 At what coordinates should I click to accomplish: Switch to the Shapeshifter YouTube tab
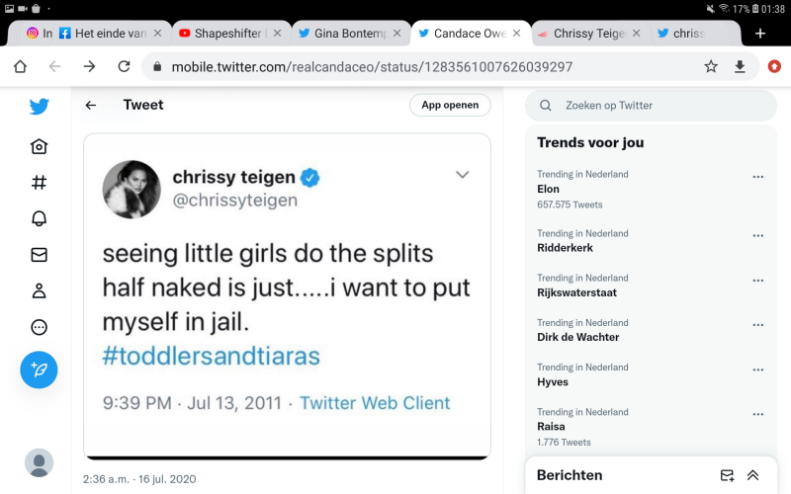click(x=222, y=33)
